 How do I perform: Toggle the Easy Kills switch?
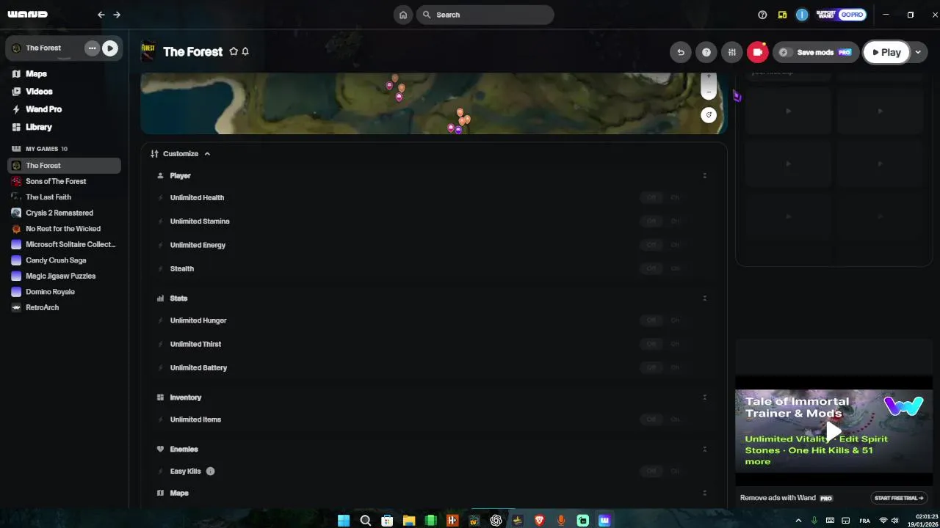pos(663,471)
